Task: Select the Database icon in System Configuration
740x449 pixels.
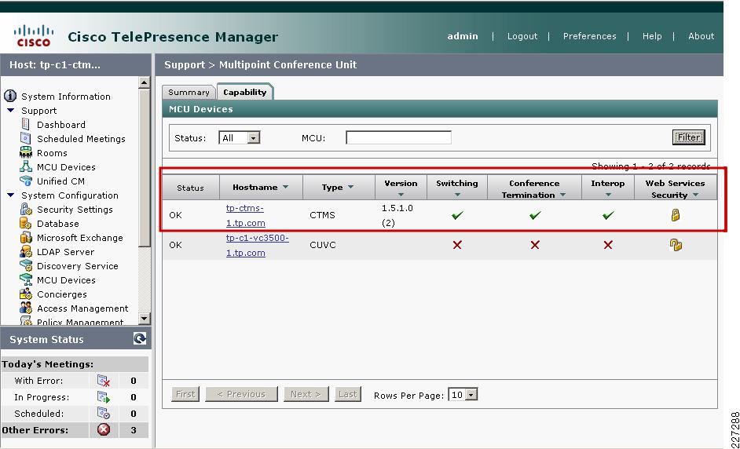Action: [25, 223]
